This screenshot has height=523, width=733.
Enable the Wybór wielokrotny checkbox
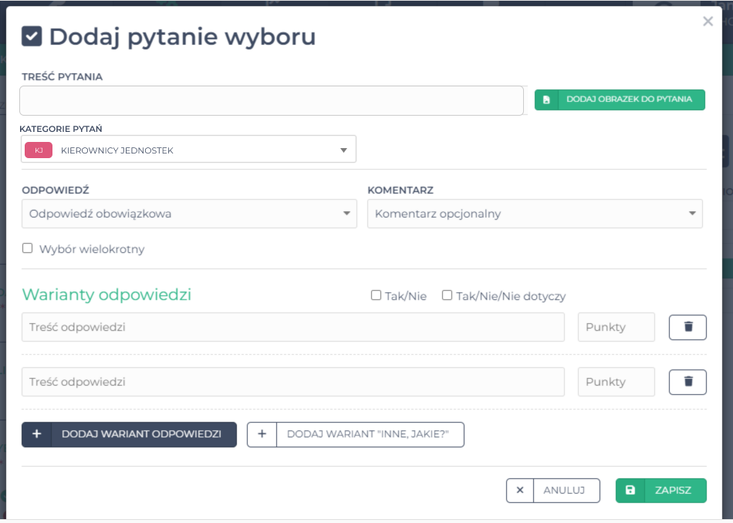(x=28, y=248)
